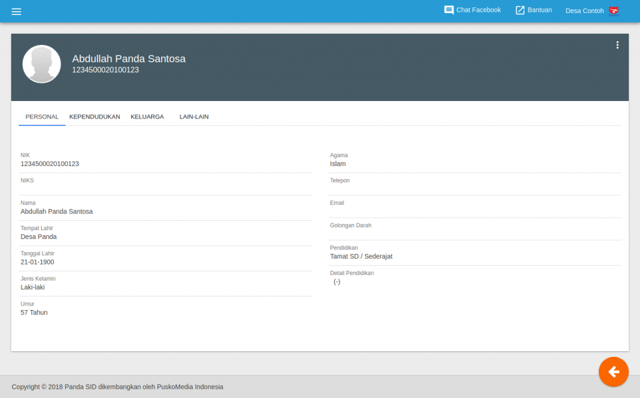This screenshot has height=398, width=640.
Task: Click the Chat Facebook speech bubble icon
Action: (449, 10)
